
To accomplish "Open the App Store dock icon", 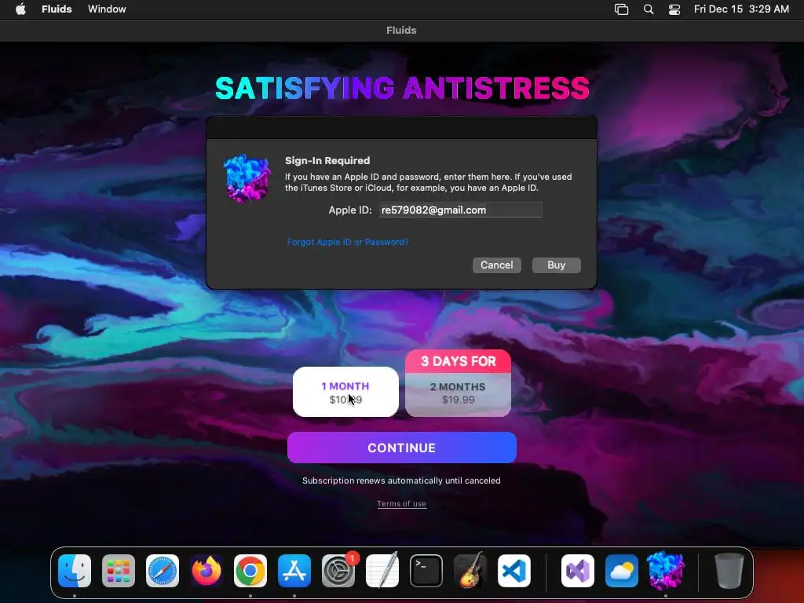I will click(x=294, y=571).
